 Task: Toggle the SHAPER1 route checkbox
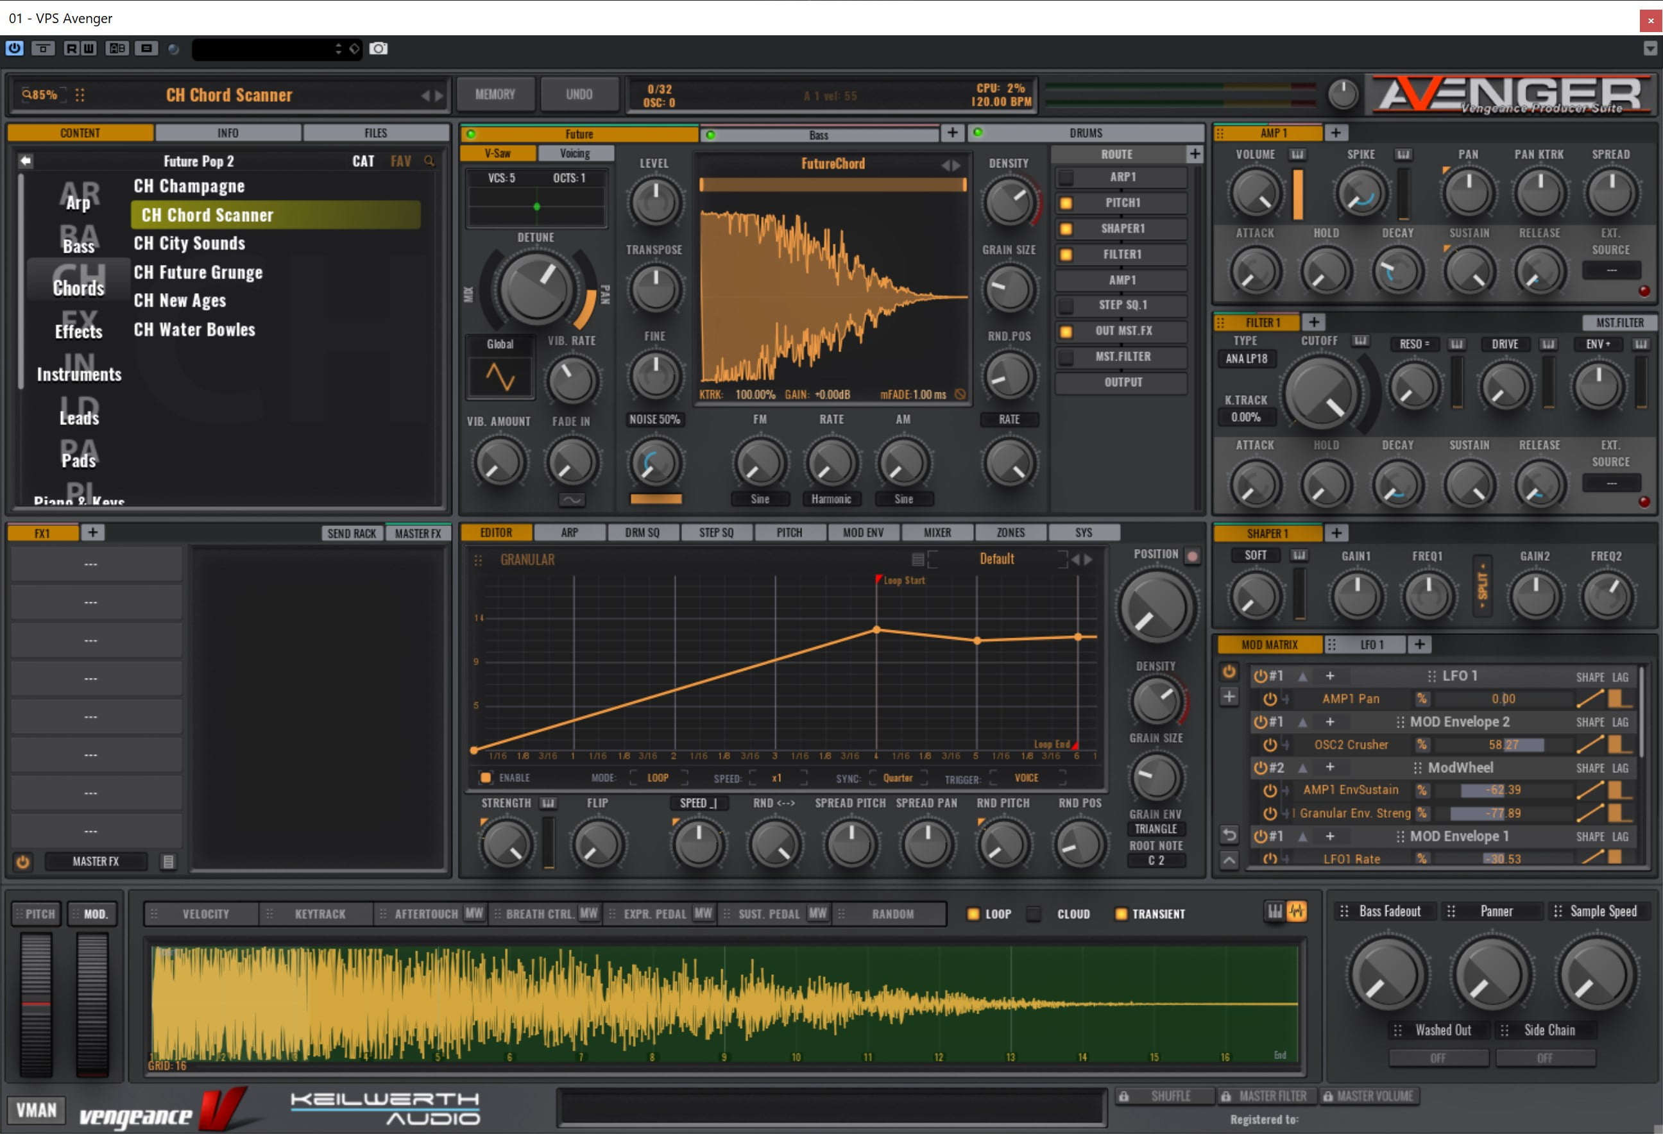(1066, 229)
